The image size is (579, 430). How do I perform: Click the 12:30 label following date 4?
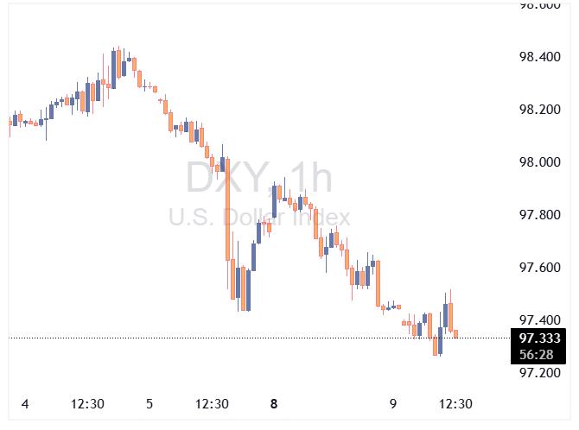(x=87, y=404)
